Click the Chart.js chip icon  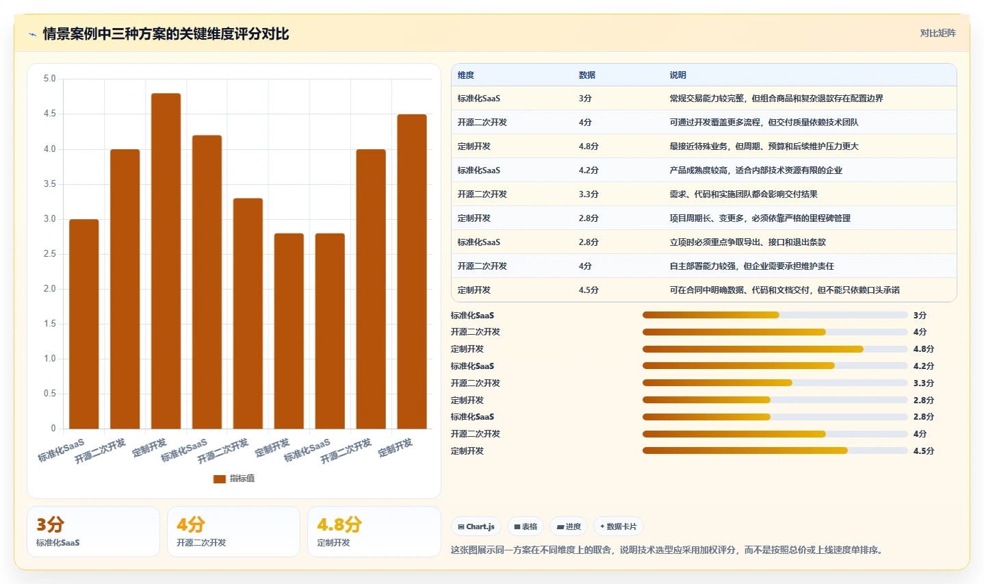click(461, 527)
